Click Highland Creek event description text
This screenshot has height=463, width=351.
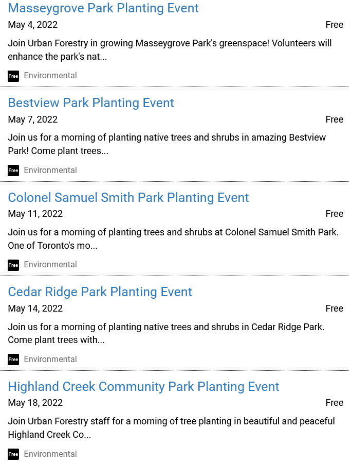tap(171, 428)
